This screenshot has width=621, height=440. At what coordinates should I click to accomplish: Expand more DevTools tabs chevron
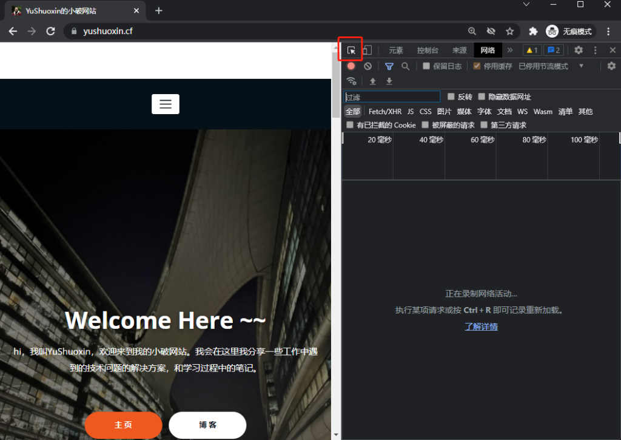510,50
